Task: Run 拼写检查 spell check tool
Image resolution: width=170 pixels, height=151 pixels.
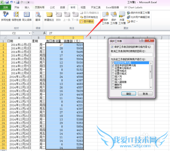Action: coord(6,16)
